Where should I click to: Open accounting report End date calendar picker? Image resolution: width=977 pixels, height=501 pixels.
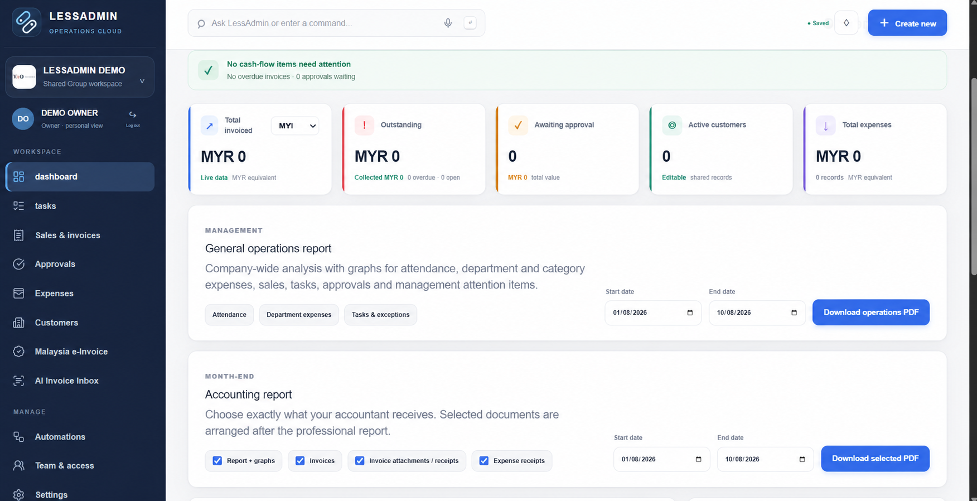[802, 459]
